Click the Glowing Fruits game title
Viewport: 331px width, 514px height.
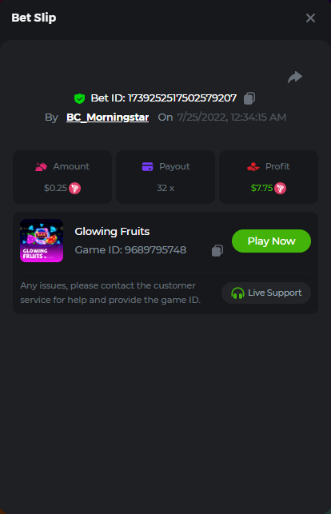pos(112,232)
